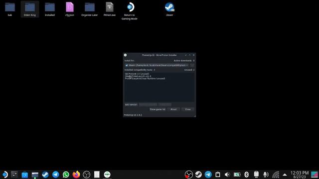Viewport: 319px width, 179px height.
Task: Open the application launcher in taskbar
Action: tap(4, 175)
